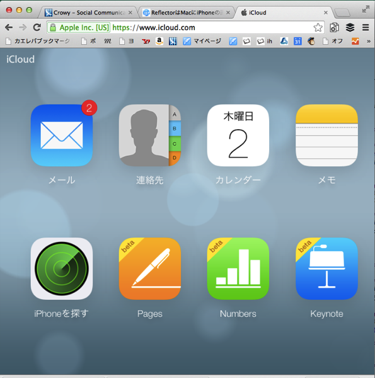Open the Find iPhone radar icon

(62, 268)
